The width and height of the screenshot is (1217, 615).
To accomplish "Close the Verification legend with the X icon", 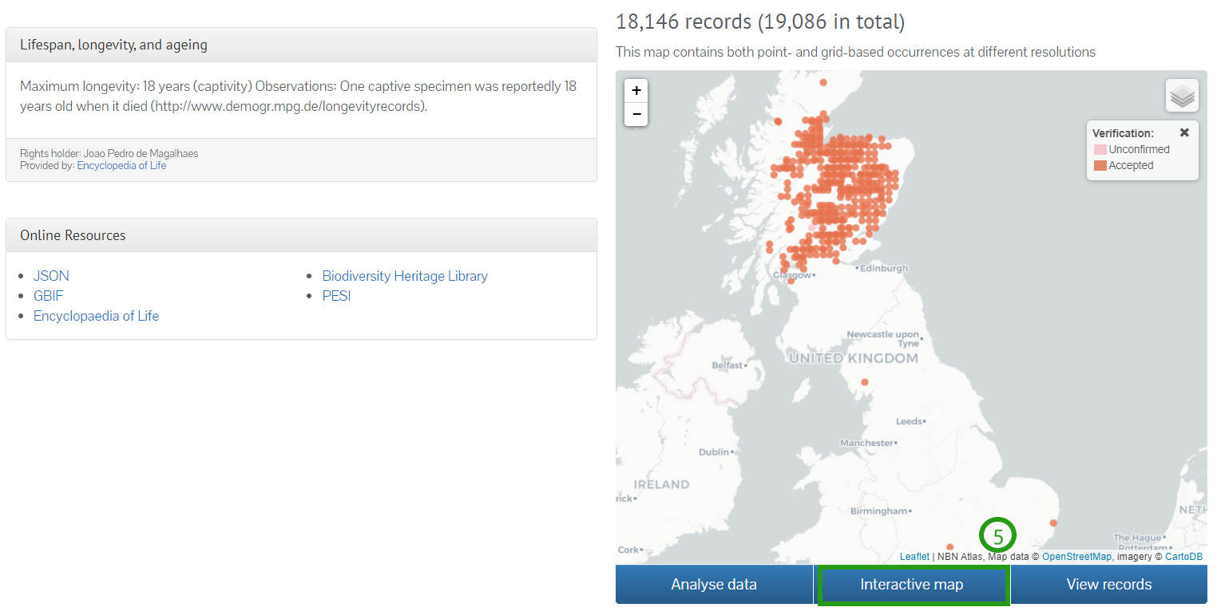I will [1184, 132].
